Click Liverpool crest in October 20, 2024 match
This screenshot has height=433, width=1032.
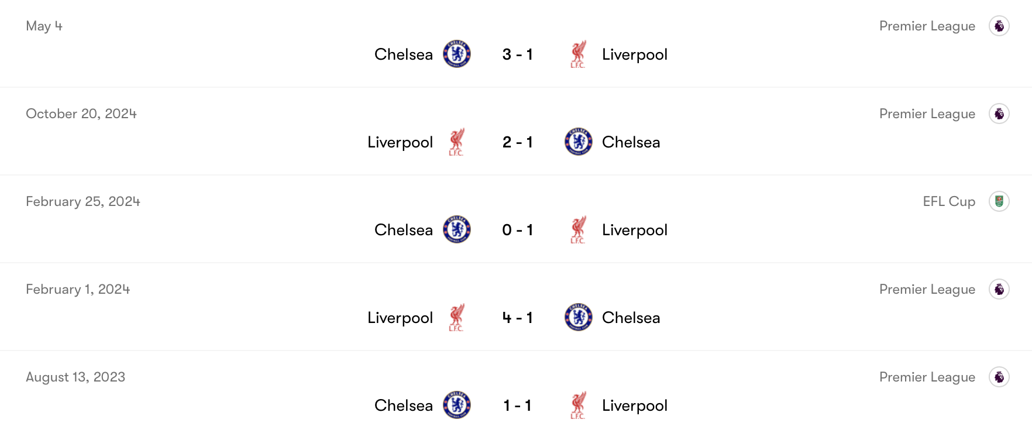click(456, 142)
